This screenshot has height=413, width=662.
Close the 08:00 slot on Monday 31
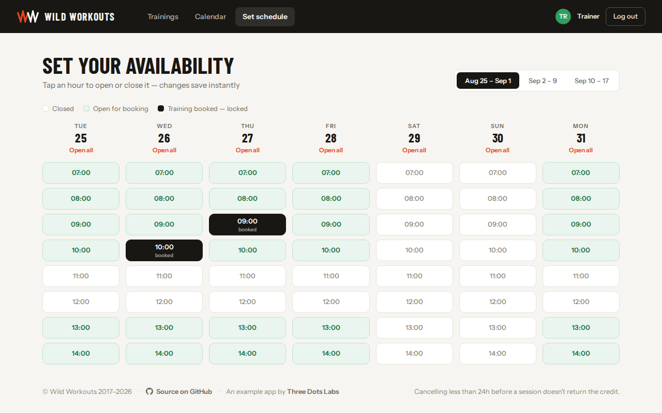[x=581, y=199]
